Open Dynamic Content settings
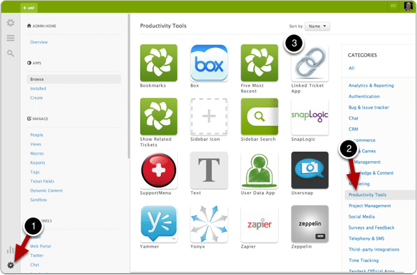This screenshot has width=417, height=275. click(46, 190)
